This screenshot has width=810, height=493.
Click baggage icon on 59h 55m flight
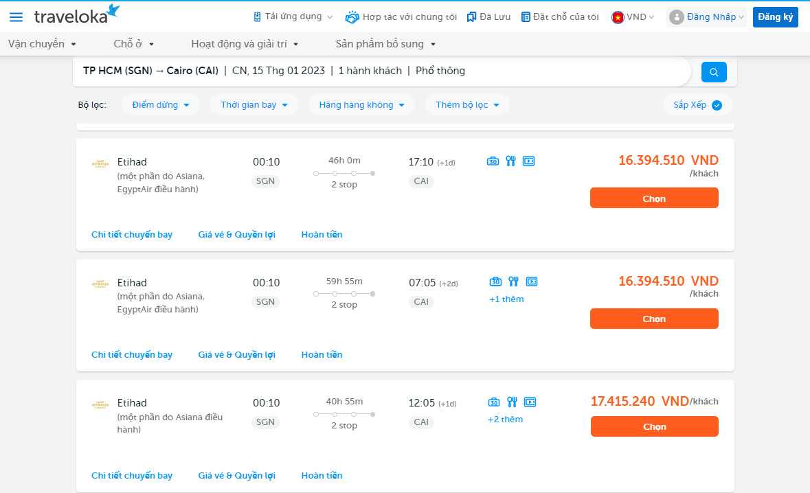[x=495, y=282]
